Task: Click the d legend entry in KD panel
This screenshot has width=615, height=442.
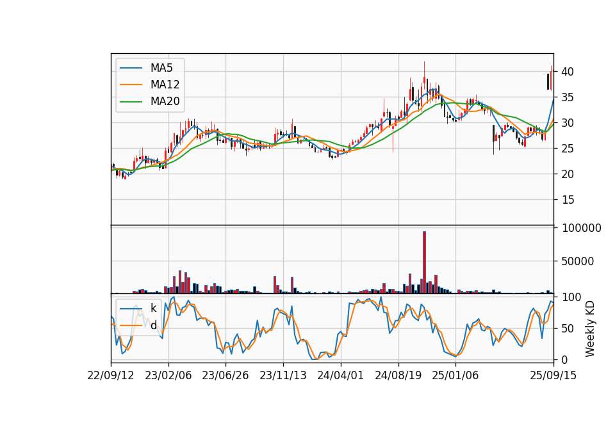Action: point(153,325)
